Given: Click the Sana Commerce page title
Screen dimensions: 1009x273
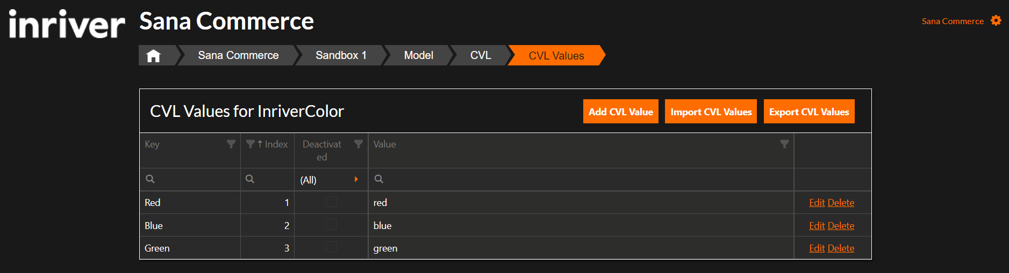Looking at the screenshot, I should click(x=226, y=21).
